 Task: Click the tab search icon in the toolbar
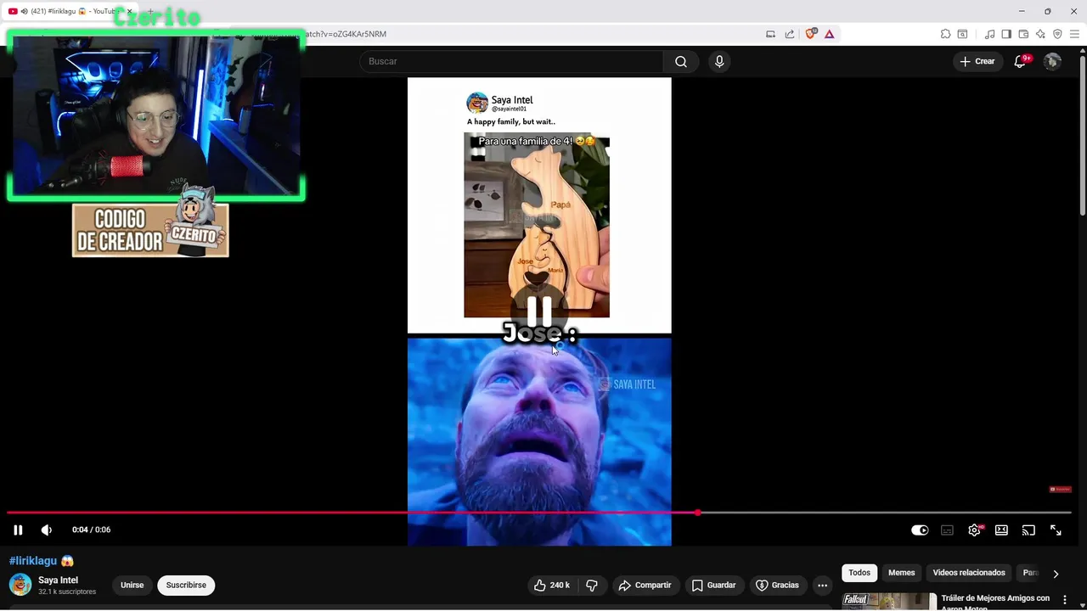962,34
